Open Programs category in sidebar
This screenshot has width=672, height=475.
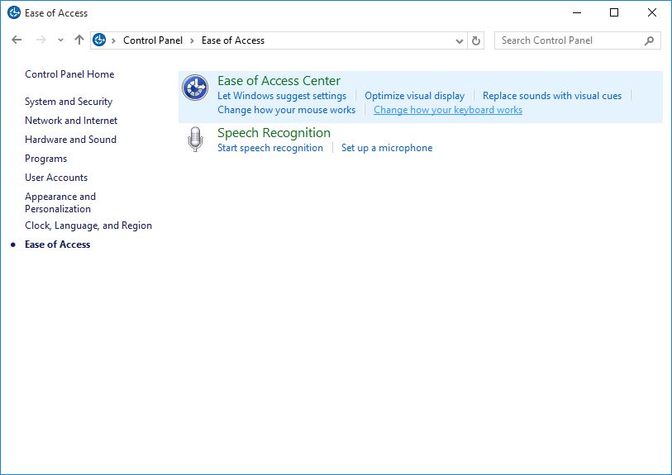click(45, 159)
